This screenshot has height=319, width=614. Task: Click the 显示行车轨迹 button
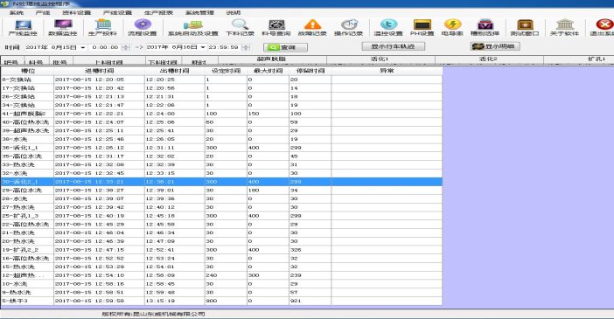pos(393,46)
